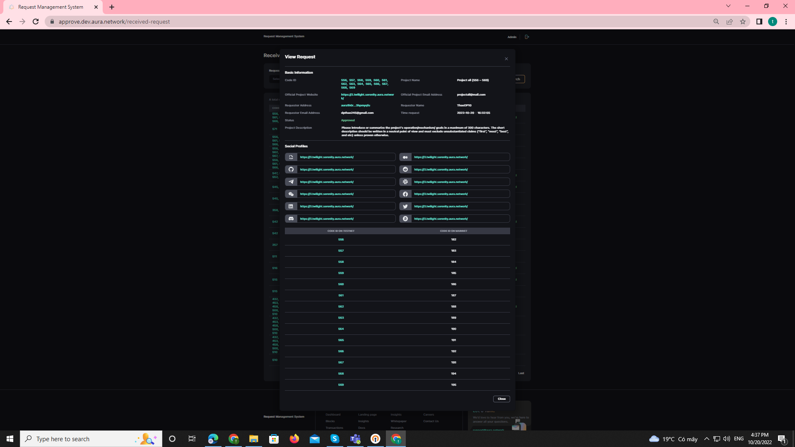Close the View Request dialog with Close button
The height and width of the screenshot is (447, 795).
501,399
